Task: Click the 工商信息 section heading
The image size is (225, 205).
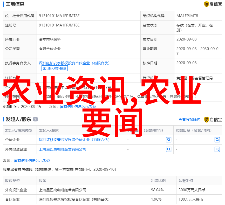Action: [15, 4]
